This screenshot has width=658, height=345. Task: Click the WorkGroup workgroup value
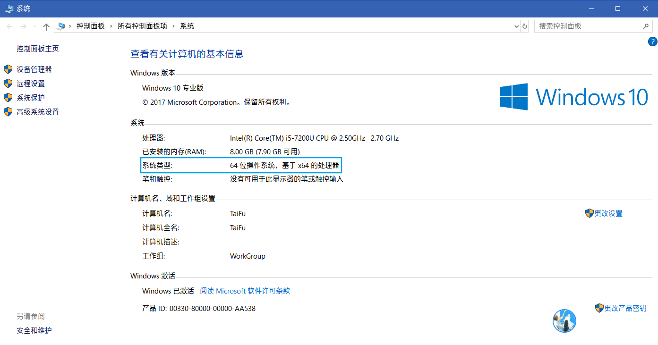[x=248, y=256]
